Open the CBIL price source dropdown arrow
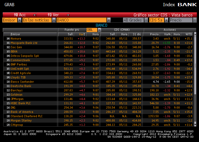This screenshot has height=142, width=199. 99,30
